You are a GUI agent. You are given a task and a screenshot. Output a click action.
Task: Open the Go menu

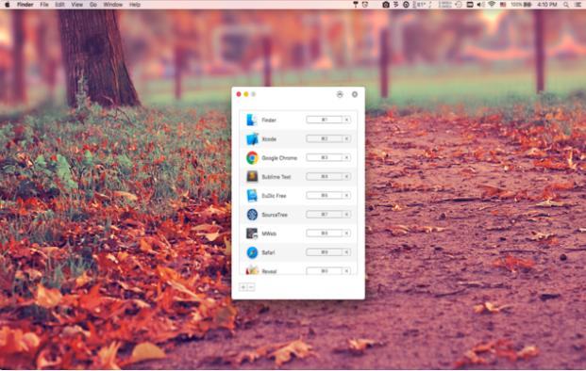coord(93,5)
